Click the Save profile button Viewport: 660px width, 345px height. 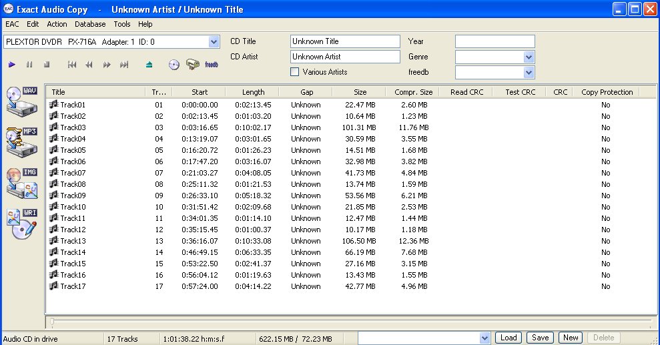coord(540,338)
